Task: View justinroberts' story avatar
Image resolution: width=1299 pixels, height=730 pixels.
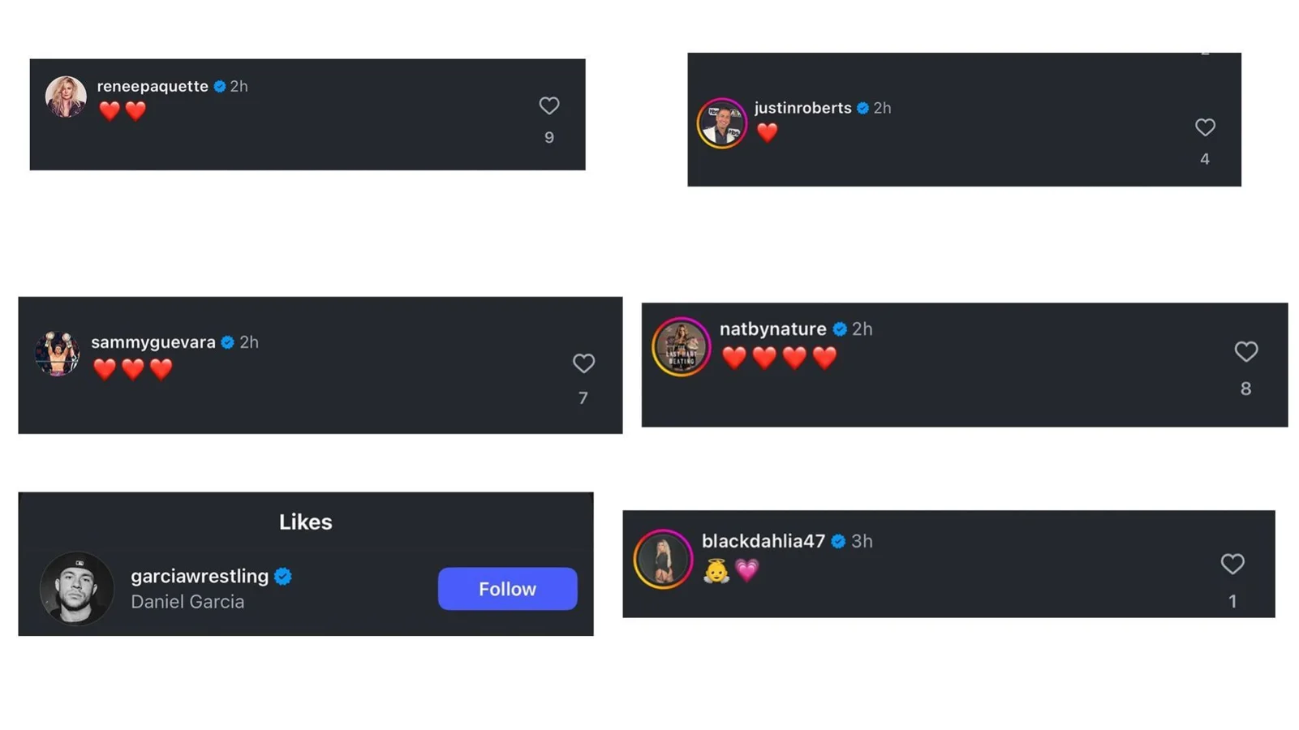Action: [x=721, y=123]
